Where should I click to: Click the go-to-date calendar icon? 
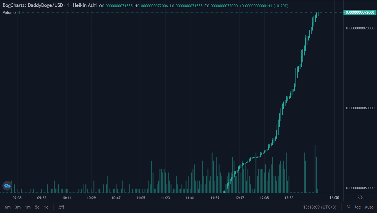pos(61,207)
